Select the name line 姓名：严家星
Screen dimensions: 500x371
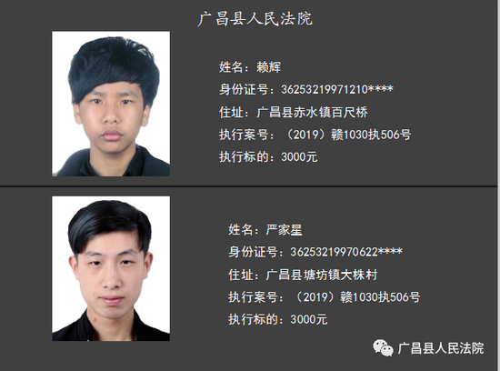[265, 230]
